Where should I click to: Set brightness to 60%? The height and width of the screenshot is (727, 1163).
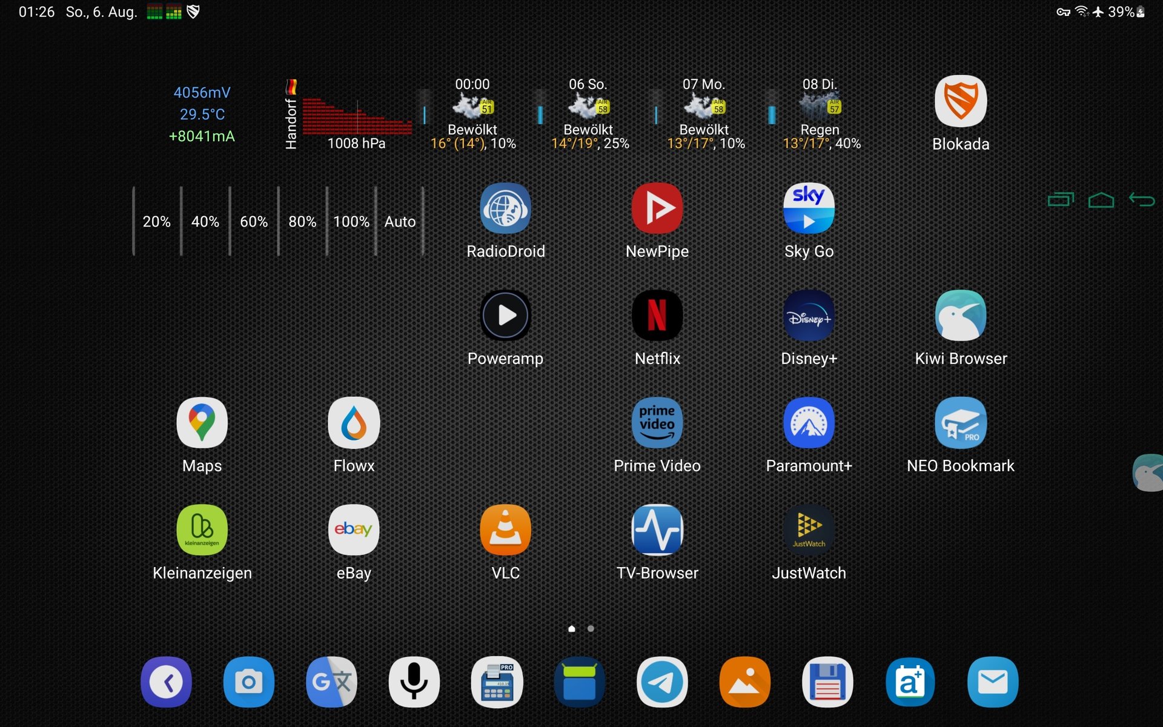(x=254, y=222)
